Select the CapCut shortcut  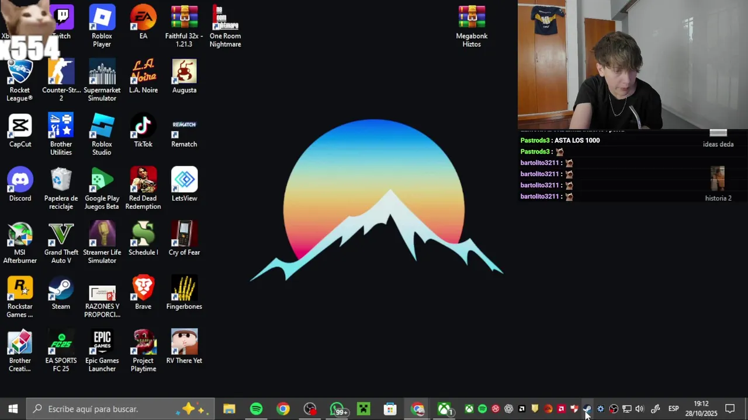20,131
